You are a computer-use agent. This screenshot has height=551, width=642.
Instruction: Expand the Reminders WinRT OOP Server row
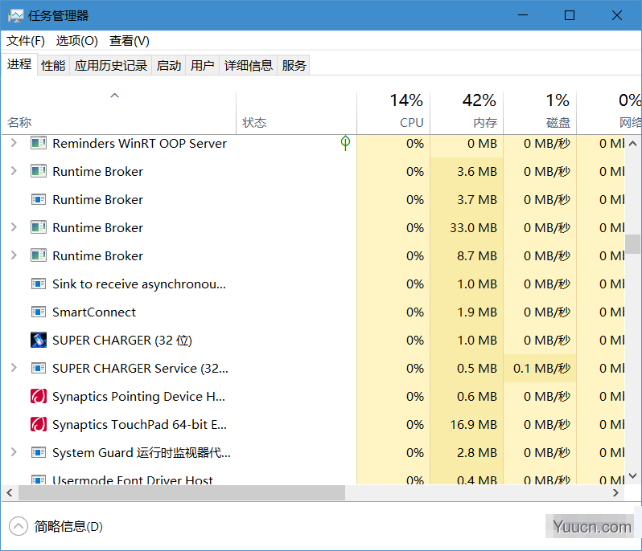(x=14, y=143)
